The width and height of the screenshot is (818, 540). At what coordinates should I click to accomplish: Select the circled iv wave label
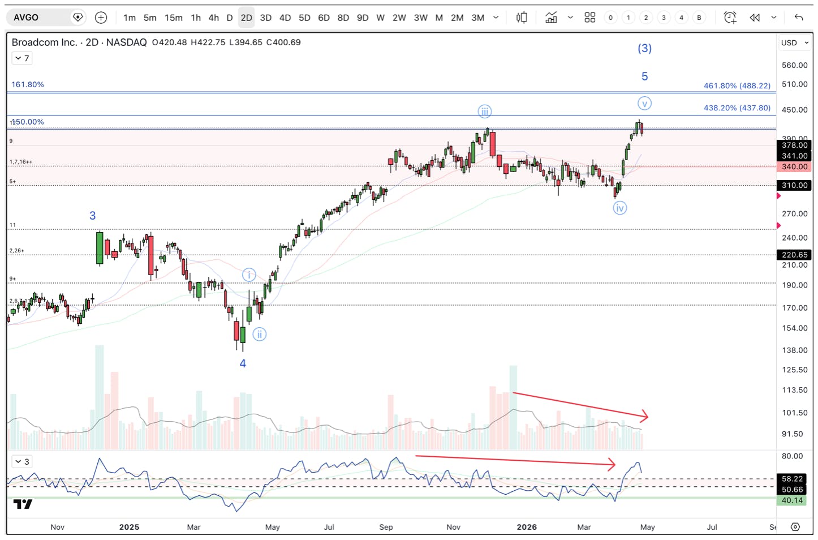point(620,208)
